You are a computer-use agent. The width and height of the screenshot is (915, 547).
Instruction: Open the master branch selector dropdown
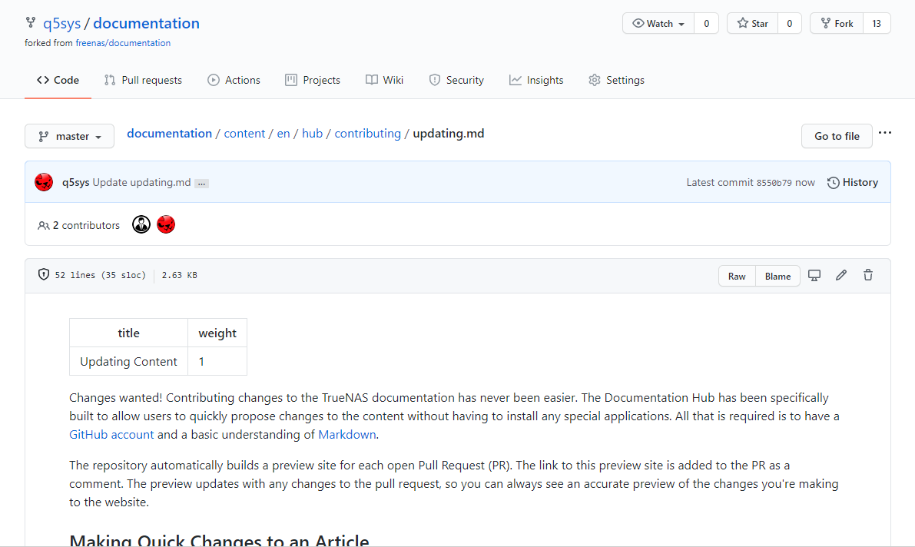tap(69, 136)
